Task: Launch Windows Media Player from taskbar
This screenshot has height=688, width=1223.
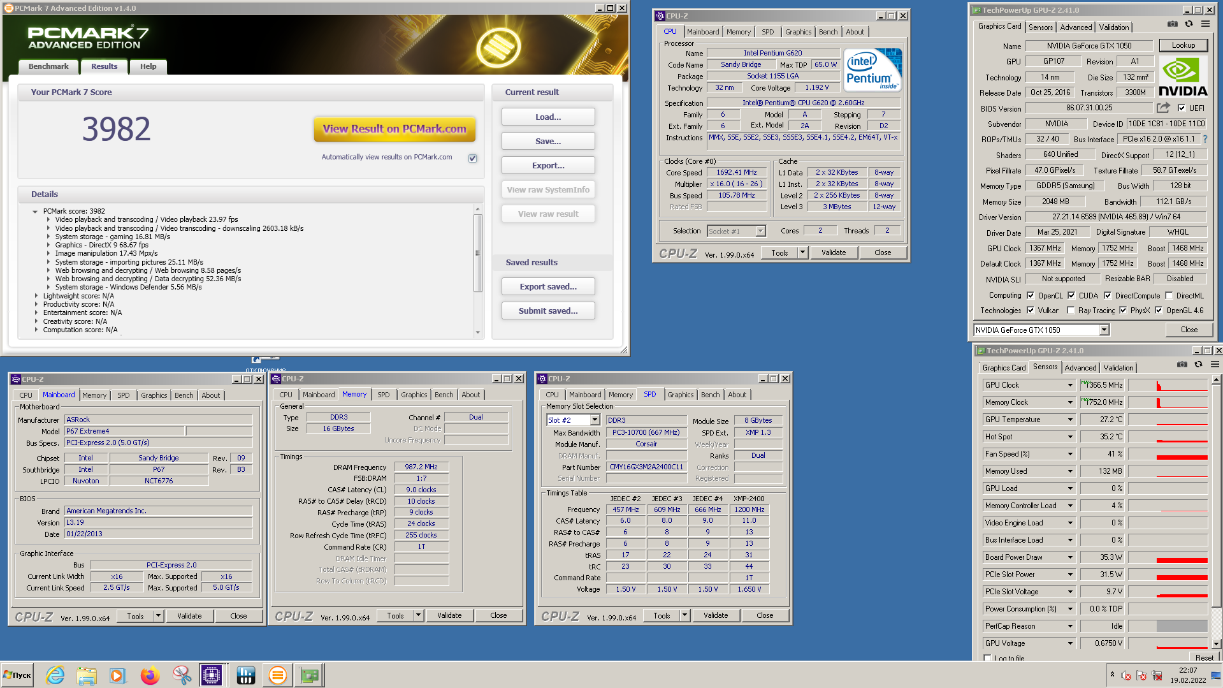Action: (x=117, y=675)
